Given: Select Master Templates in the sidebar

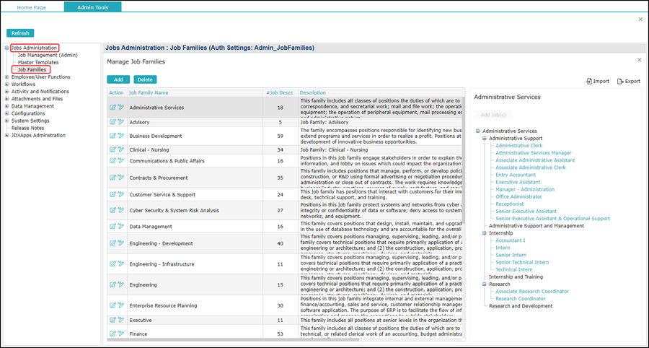Looking at the screenshot, I should point(38,62).
